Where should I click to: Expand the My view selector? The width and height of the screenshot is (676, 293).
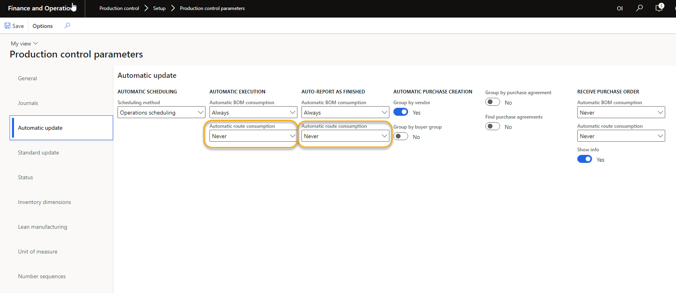24,44
